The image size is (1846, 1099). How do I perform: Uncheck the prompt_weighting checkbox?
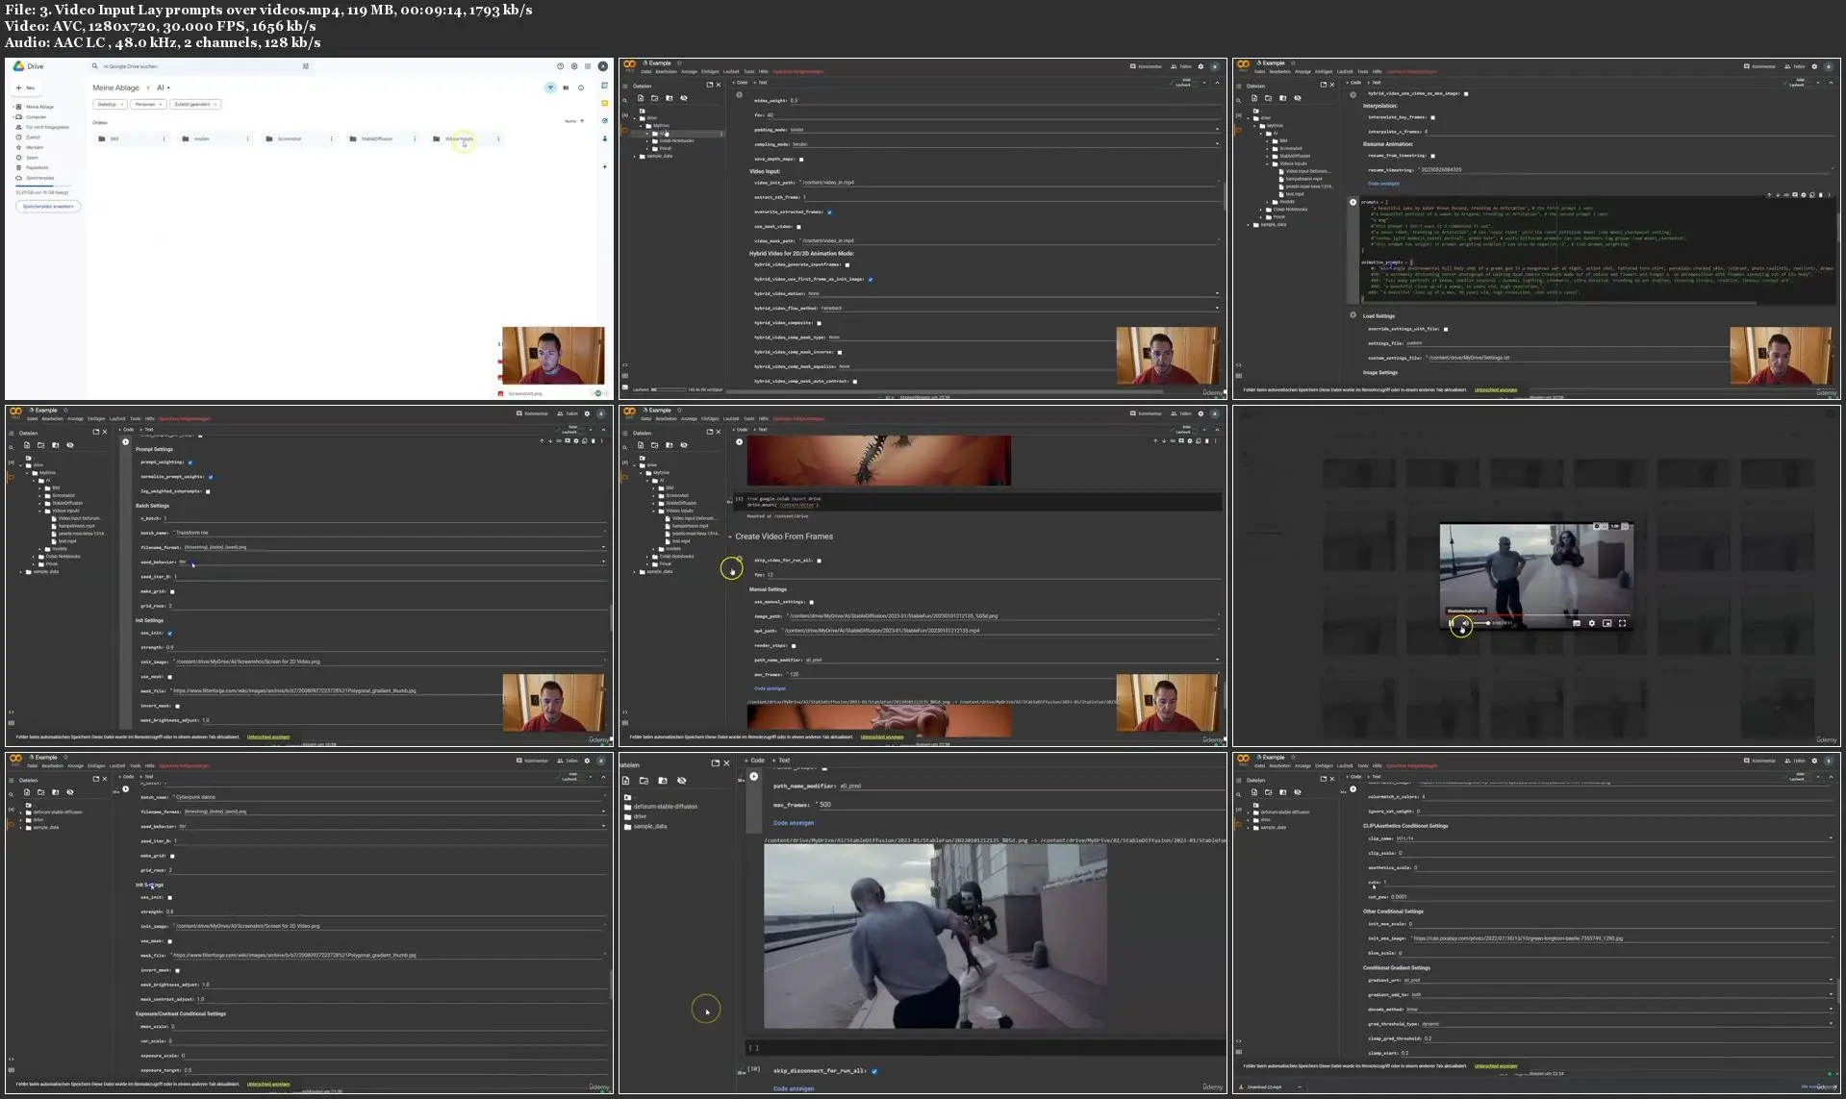point(190,462)
